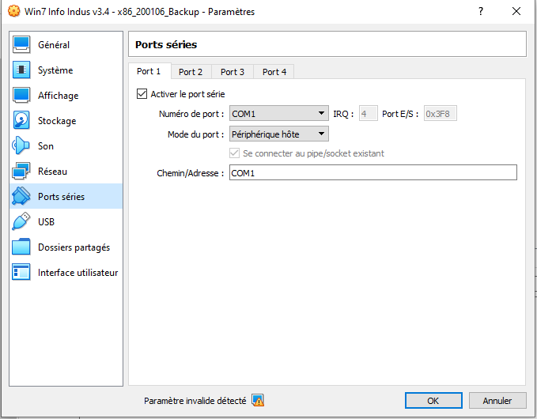This screenshot has width=537, height=419.
Task: Open the question mark help button
Action: click(481, 11)
